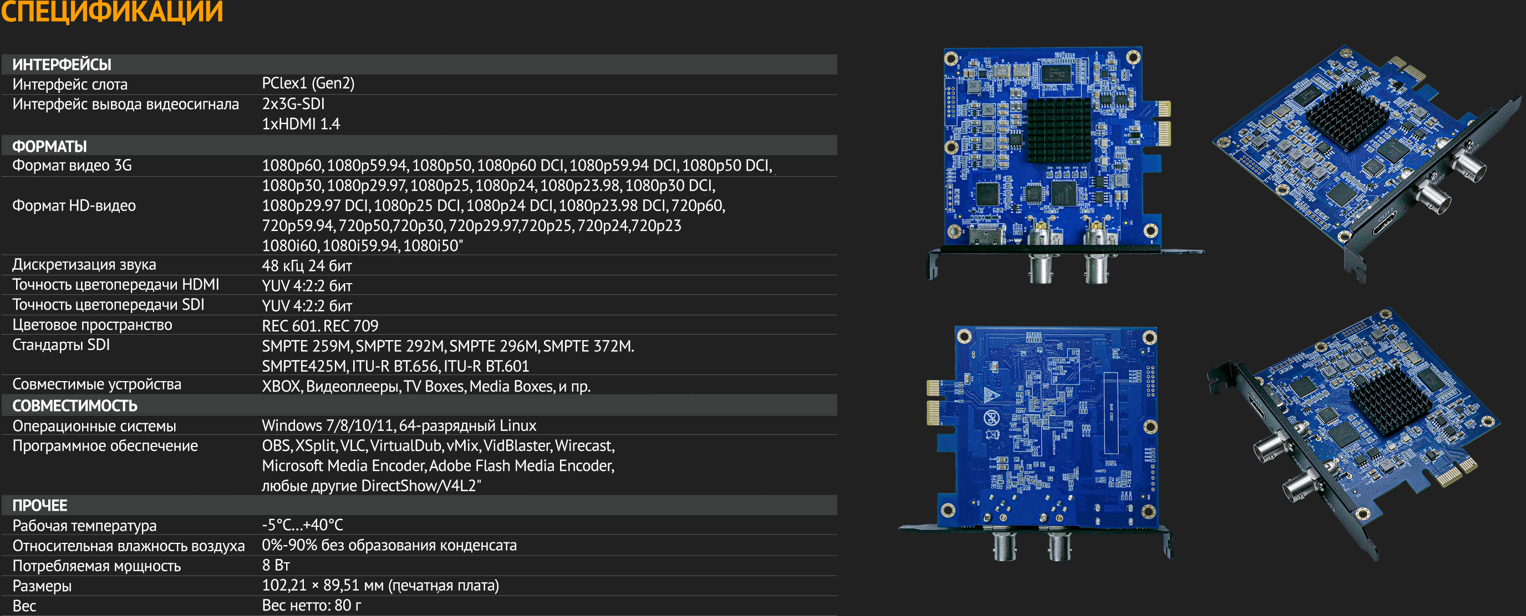The image size is (1526, 616).
Task: Click the ПРОЧЕЕ section header
Action: click(40, 505)
